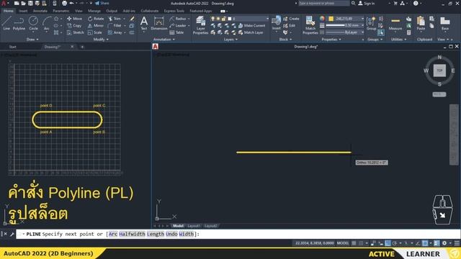Click Sign In
This screenshot has height=259, width=461.
tap(367, 3)
